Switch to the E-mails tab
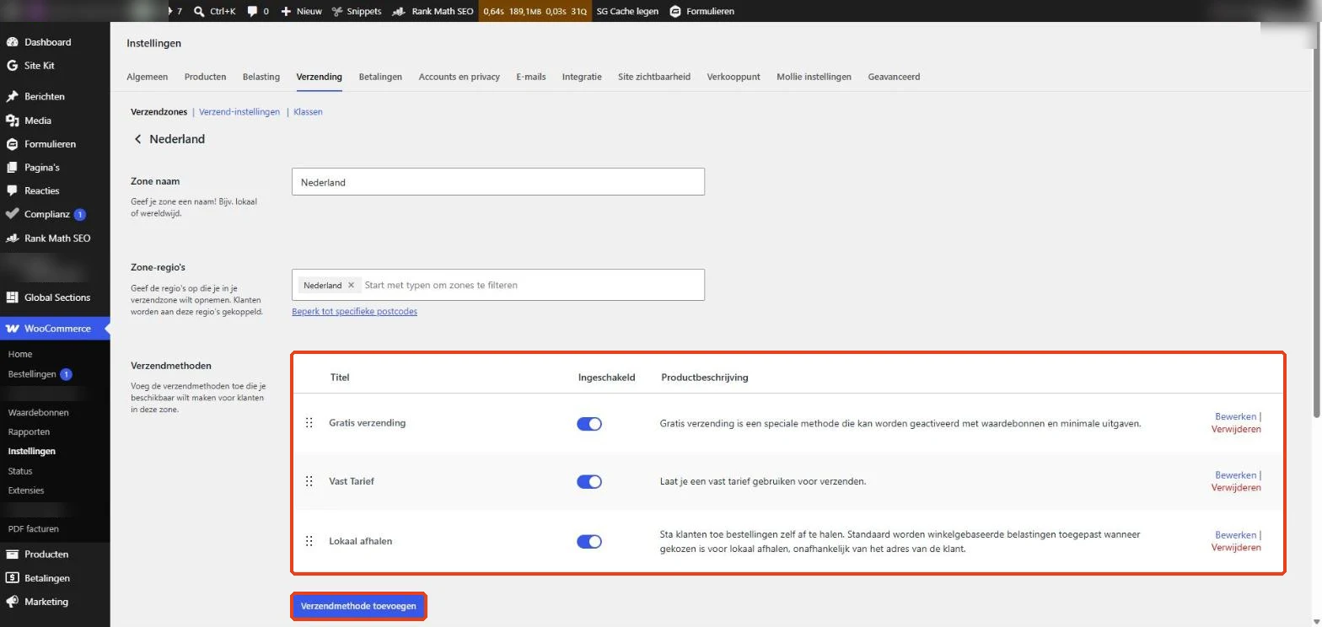1322x627 pixels. coord(531,77)
